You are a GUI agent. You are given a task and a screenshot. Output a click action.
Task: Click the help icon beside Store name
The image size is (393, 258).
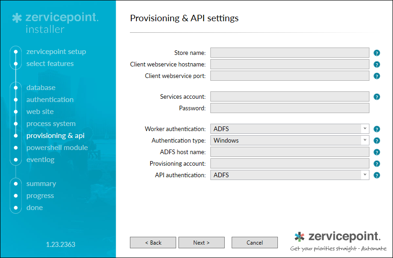tap(377, 53)
